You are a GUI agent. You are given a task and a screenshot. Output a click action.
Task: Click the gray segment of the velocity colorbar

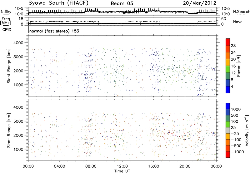tap(228, 130)
